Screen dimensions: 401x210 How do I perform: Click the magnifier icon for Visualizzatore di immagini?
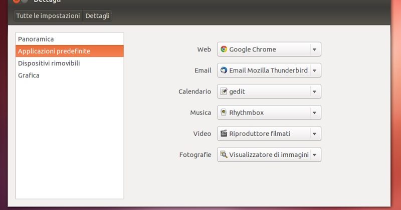(x=224, y=154)
